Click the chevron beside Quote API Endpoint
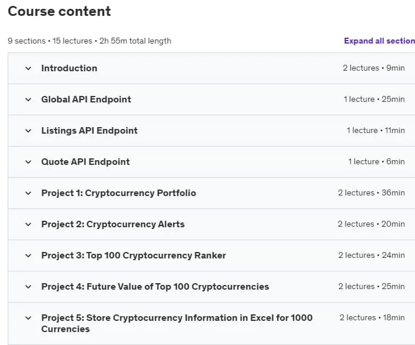This screenshot has width=415, height=345. [28, 162]
